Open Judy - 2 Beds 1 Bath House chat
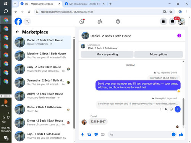The width and height of the screenshot is (191, 143). [42, 69]
